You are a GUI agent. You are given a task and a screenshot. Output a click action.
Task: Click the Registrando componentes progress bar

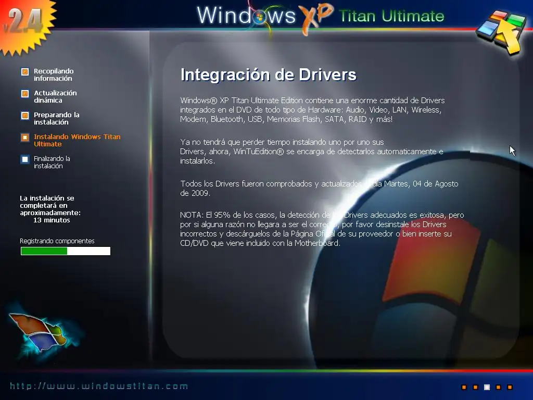coord(66,251)
